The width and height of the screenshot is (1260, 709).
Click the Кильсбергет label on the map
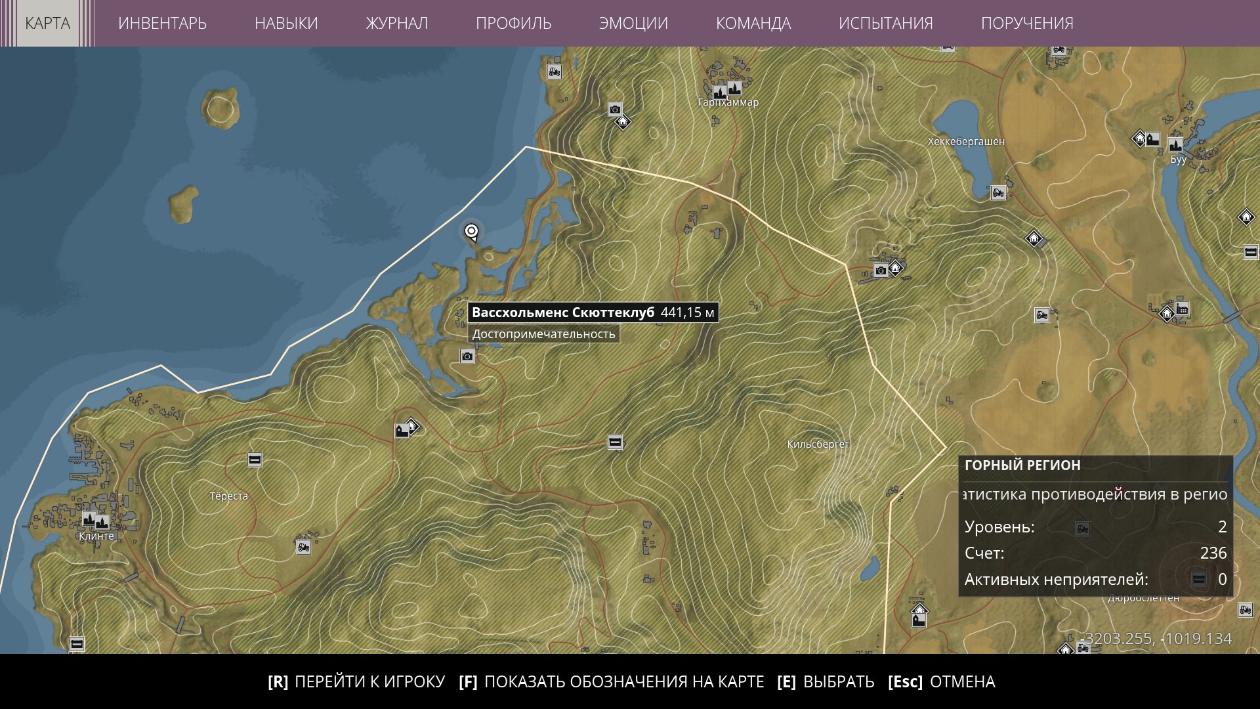tap(818, 444)
